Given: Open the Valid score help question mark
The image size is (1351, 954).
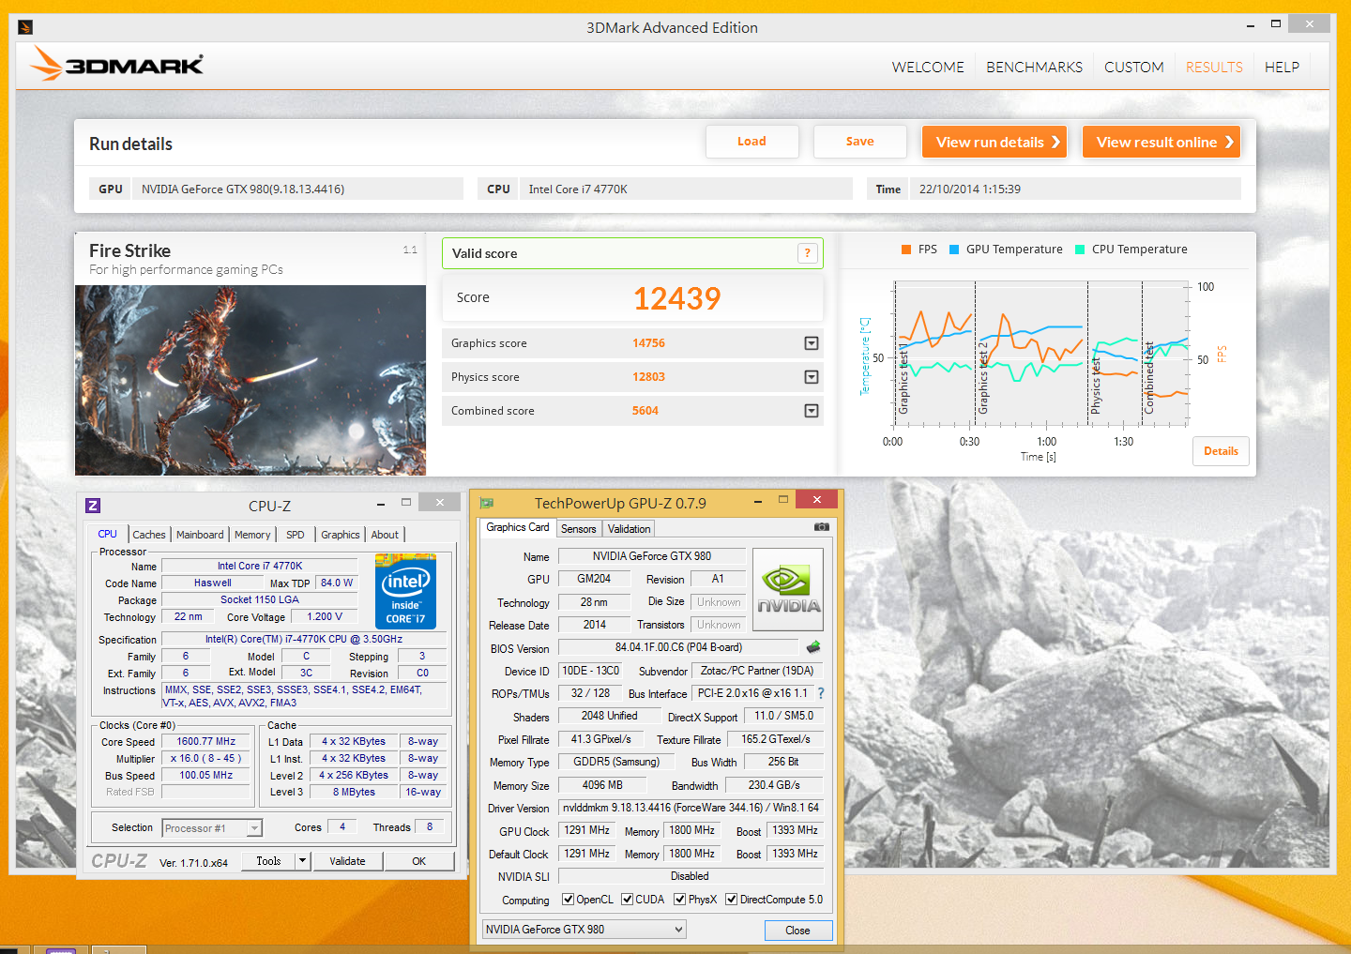Looking at the screenshot, I should (x=807, y=253).
